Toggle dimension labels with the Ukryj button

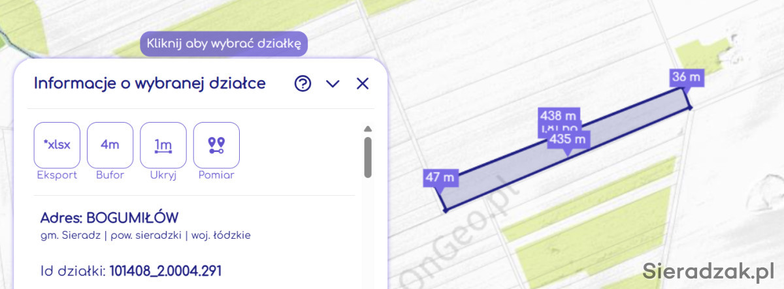[x=163, y=145]
